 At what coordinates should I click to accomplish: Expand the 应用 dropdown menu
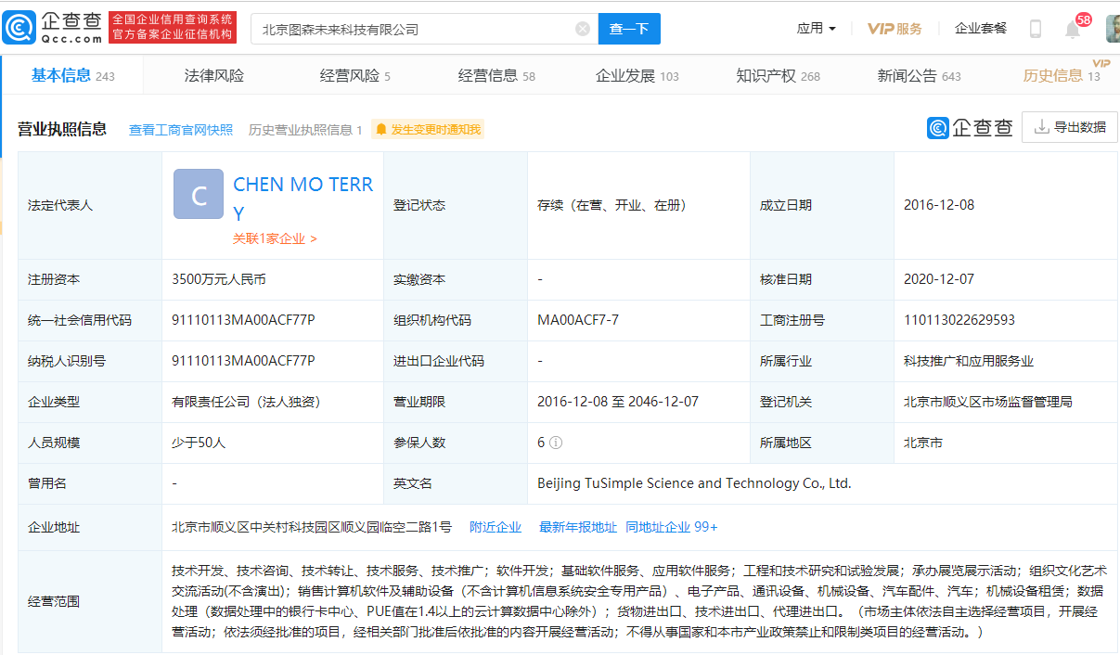click(816, 29)
